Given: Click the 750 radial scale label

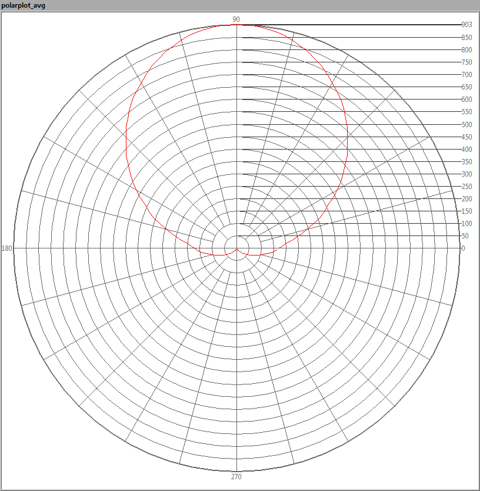Looking at the screenshot, I should (x=466, y=62).
